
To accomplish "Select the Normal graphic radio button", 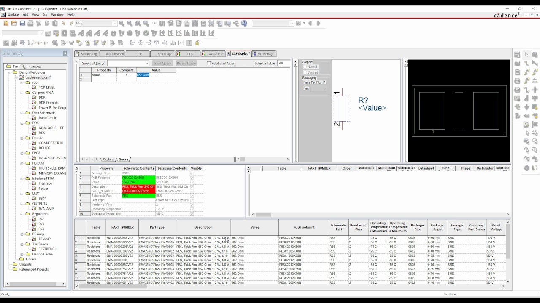I will click(x=305, y=67).
